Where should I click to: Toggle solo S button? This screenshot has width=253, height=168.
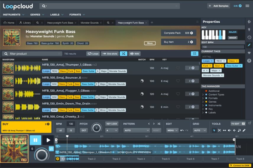coord(32,149)
